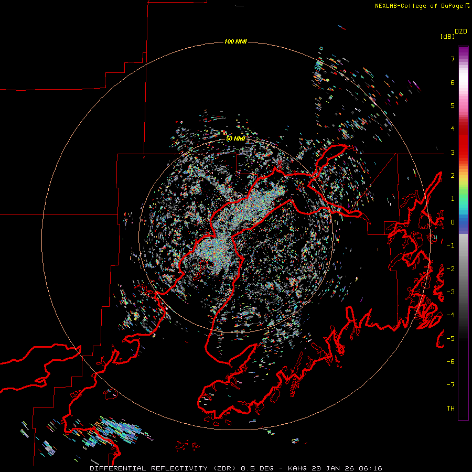The width and height of the screenshot is (472, 472).
Task: Click the 4 value on the scale
Action: (453, 129)
